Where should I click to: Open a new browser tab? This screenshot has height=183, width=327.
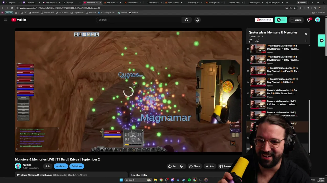[x=287, y=3]
